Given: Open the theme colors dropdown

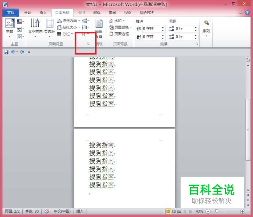Looking at the screenshot, I should point(20,22).
